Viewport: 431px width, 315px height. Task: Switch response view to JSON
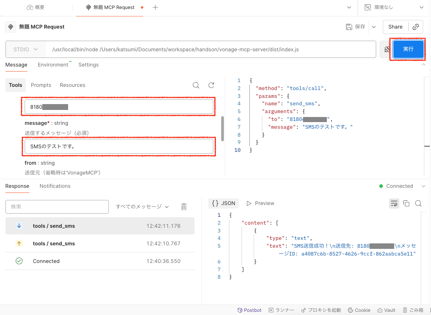tap(224, 203)
